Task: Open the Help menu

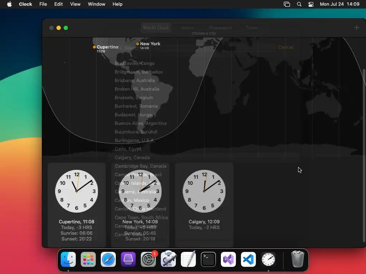Action: pyautogui.click(x=117, y=4)
